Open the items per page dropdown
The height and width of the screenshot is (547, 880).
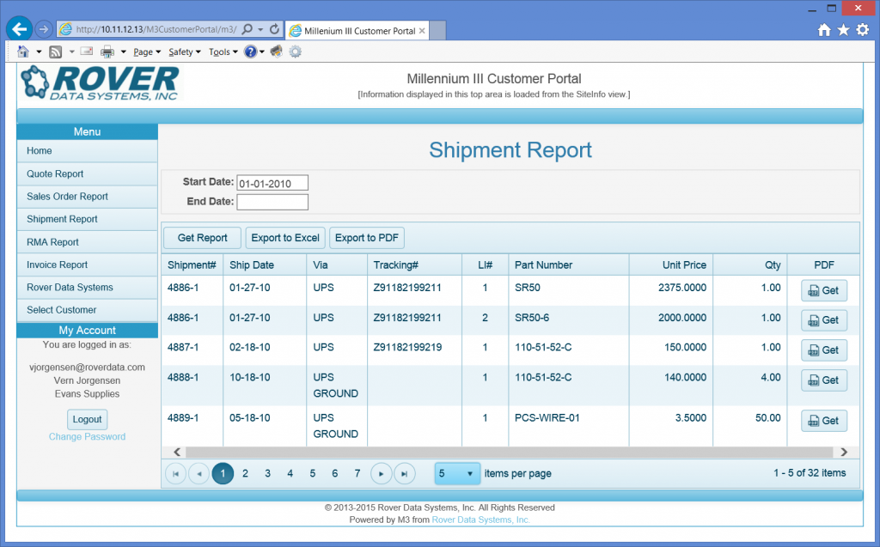[457, 473]
